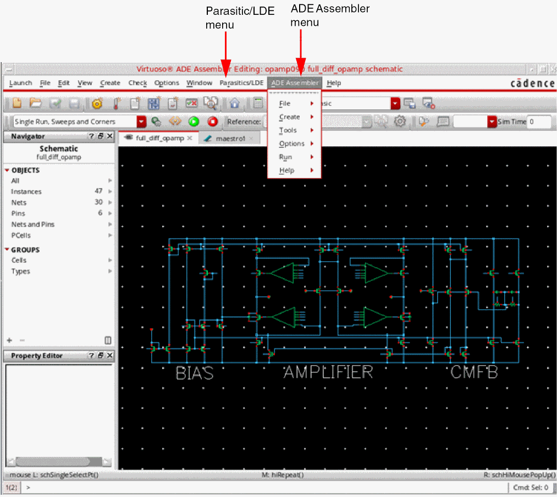Click the gray settings gear near Reference
Viewport: 557px width, 497px height.
[x=400, y=122]
